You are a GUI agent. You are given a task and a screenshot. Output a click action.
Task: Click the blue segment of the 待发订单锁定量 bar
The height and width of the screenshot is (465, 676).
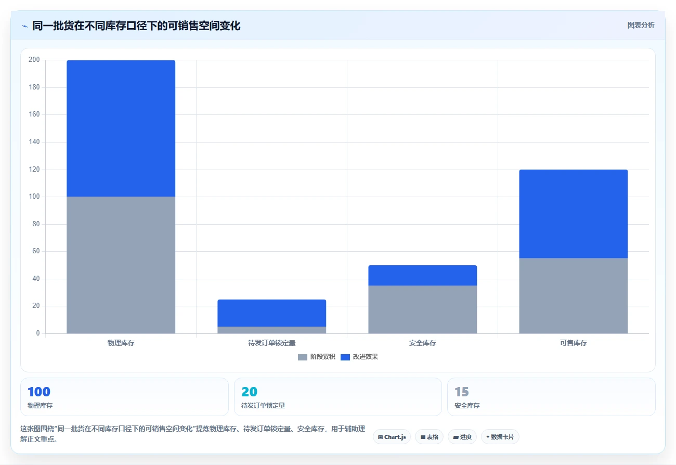coord(272,313)
